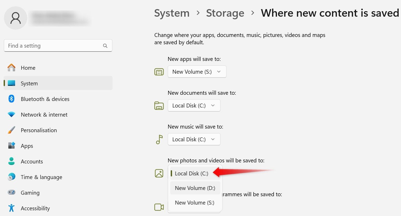Click the Apps icon in sidebar
The width and height of the screenshot is (401, 216).
[11, 145]
